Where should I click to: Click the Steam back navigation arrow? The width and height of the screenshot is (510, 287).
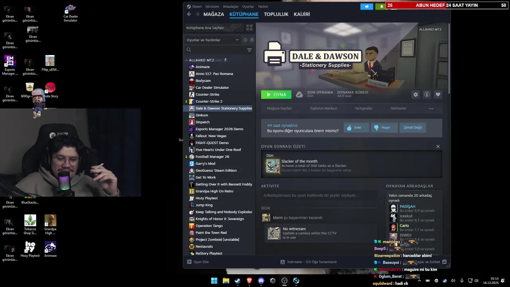(189, 14)
